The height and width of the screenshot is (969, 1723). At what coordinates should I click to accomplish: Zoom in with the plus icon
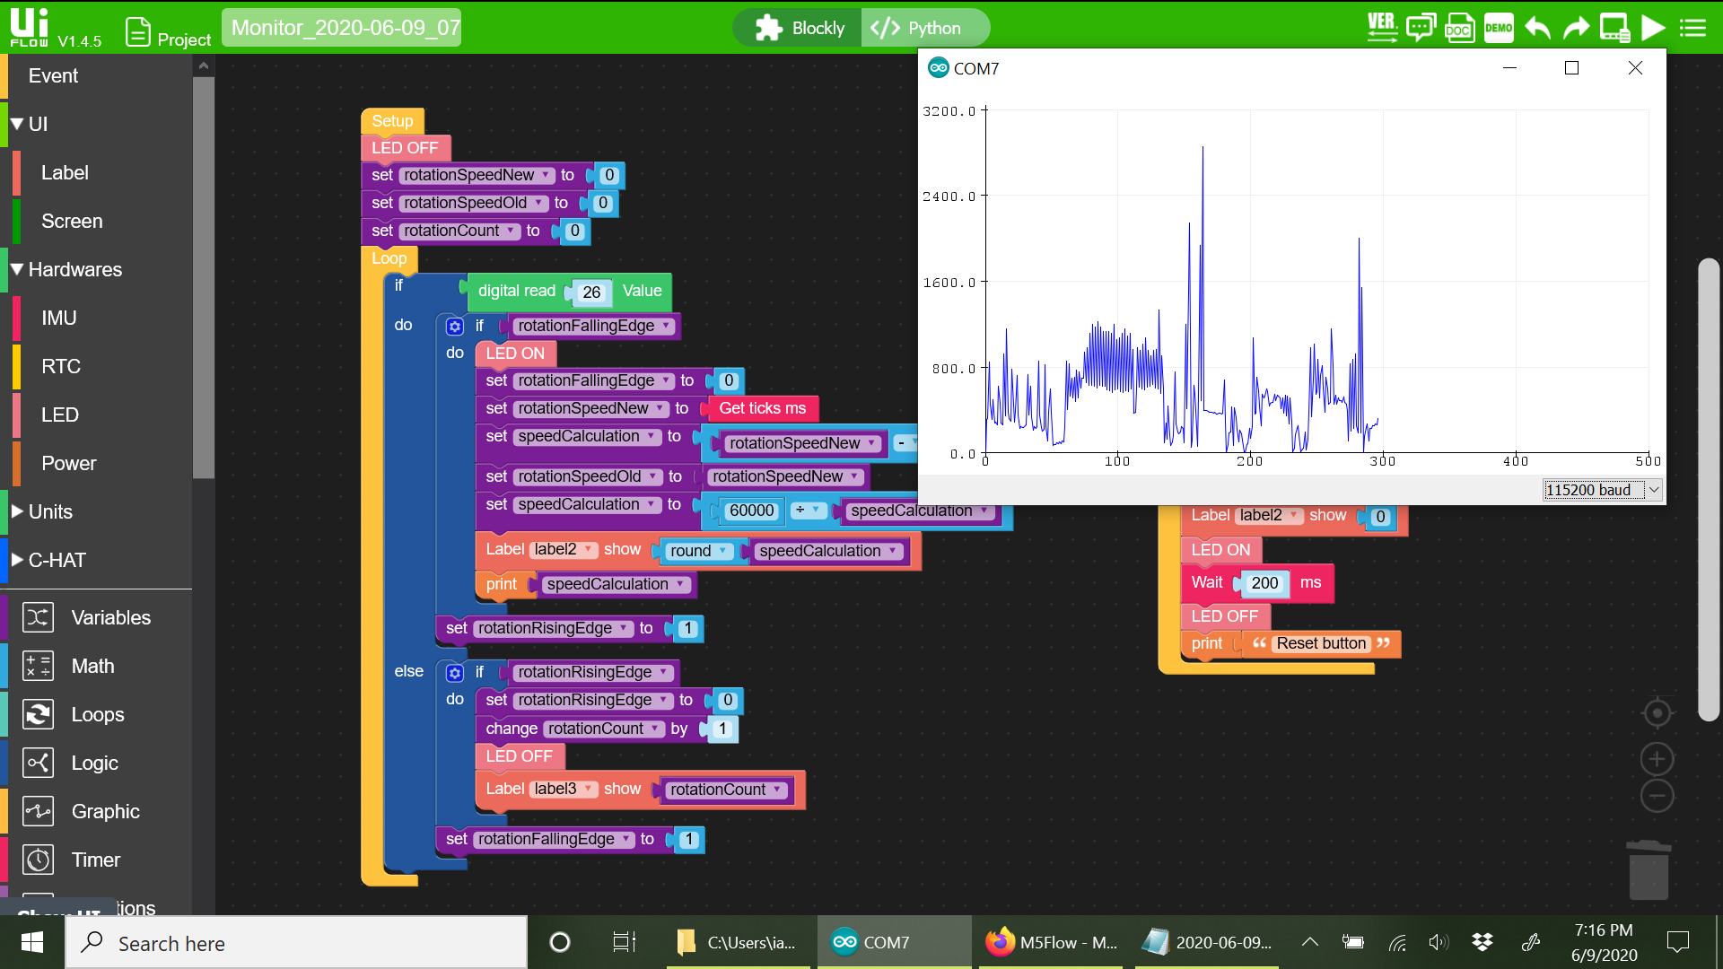click(1657, 759)
